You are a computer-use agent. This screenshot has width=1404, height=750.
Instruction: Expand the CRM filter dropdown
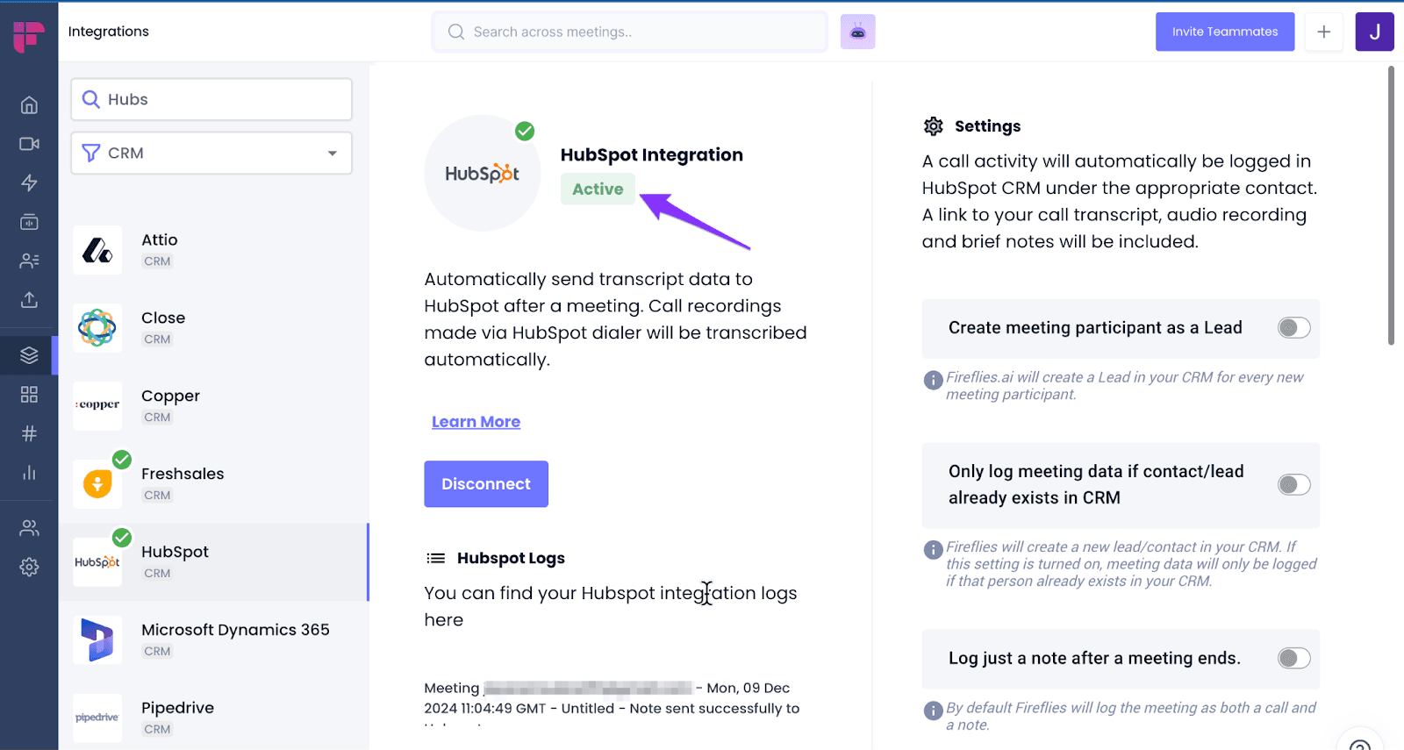(x=211, y=154)
